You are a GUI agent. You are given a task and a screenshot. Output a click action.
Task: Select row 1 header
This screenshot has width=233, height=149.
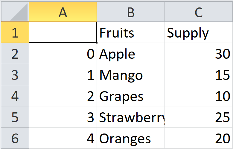pos(15,32)
